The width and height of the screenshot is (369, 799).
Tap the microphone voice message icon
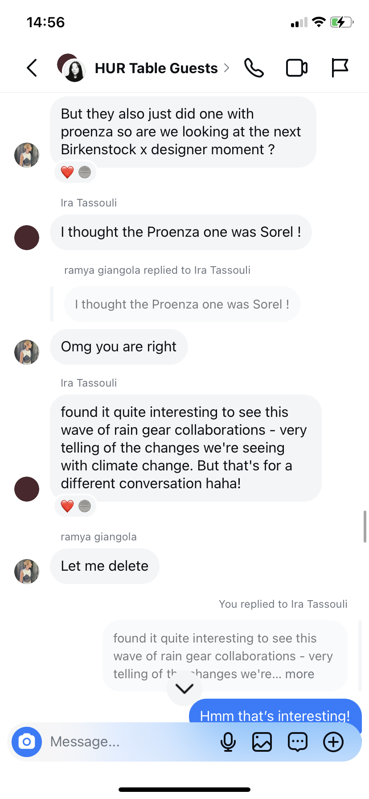[228, 742]
